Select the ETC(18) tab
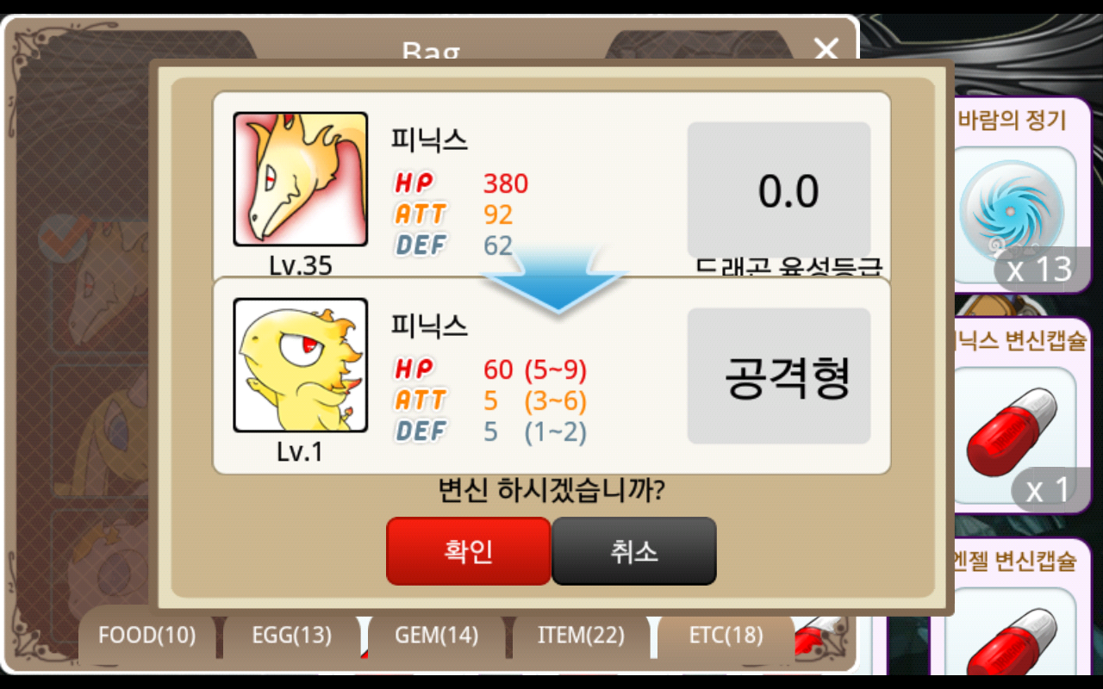The height and width of the screenshot is (689, 1103). (726, 636)
